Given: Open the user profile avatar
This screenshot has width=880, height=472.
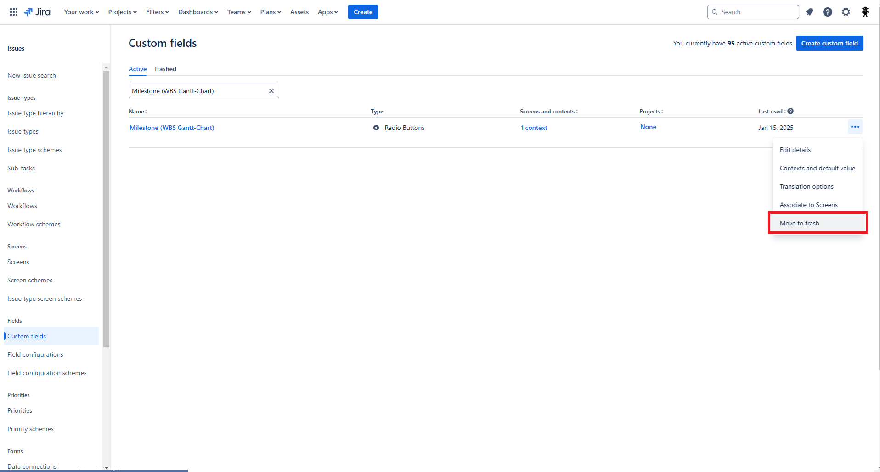Looking at the screenshot, I should click(865, 12).
